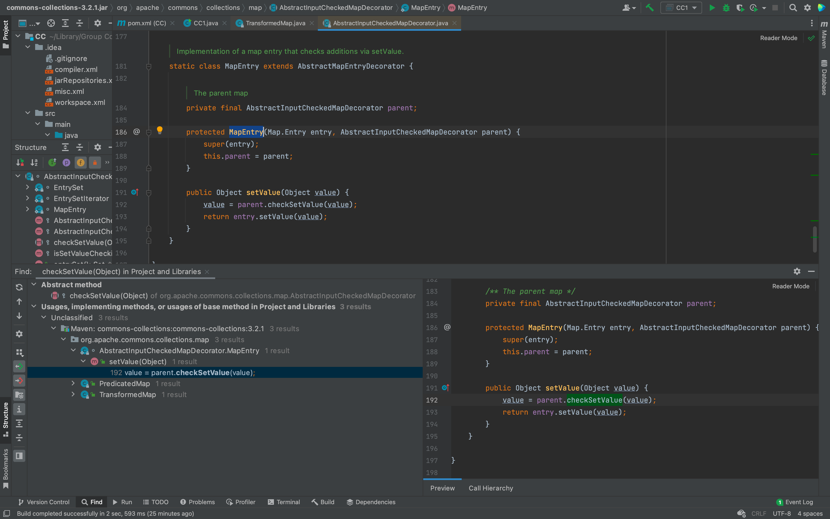Open Event Log
The width and height of the screenshot is (830, 519).
click(x=794, y=502)
